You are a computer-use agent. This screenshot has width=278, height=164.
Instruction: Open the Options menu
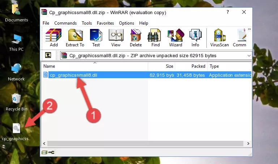[x=127, y=23]
